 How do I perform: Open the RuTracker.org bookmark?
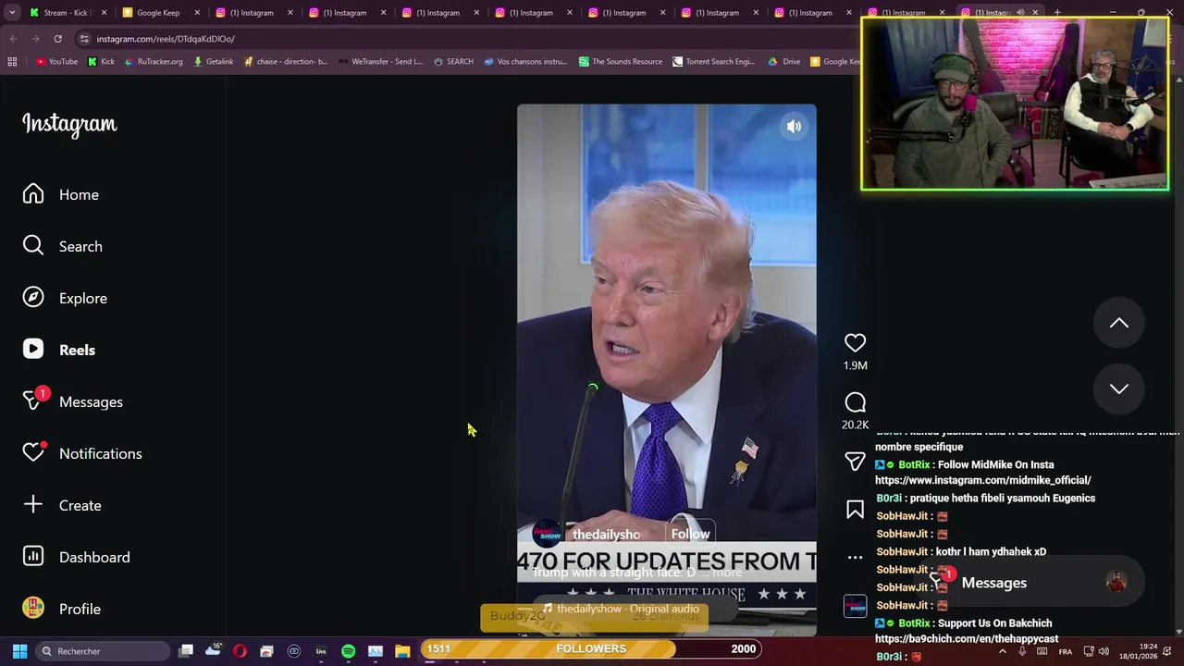(x=154, y=62)
